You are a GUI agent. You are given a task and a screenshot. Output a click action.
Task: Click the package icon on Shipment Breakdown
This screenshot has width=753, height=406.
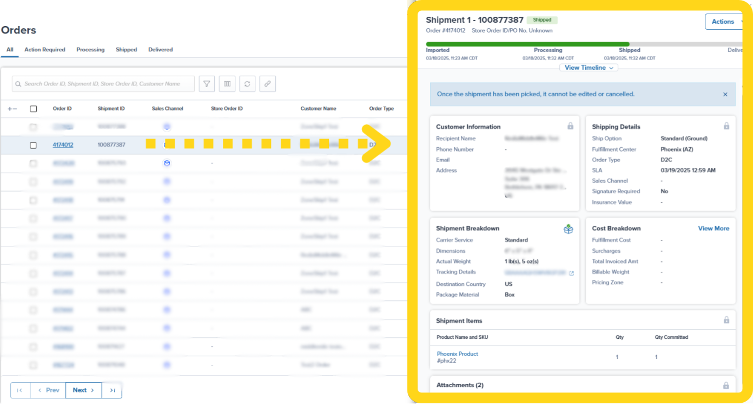[x=568, y=228]
